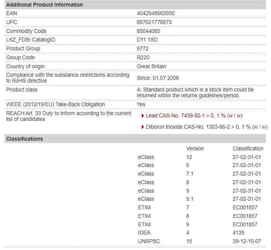Click the ETIM version 8 row
Screen dimensions: 271x250
(197, 216)
